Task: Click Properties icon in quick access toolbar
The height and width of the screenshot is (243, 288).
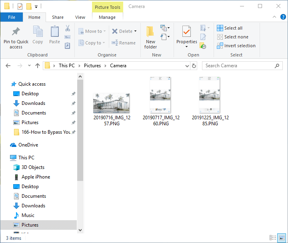Action: click(x=20, y=6)
